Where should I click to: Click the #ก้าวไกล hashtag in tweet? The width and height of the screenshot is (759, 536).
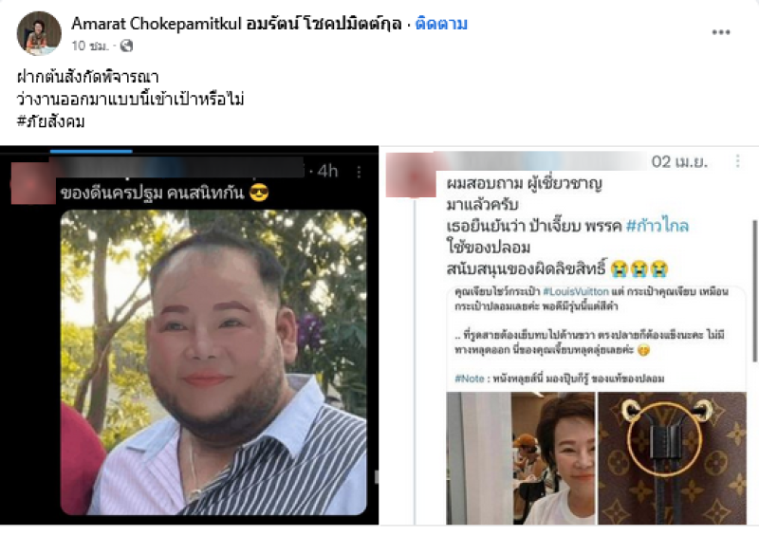click(657, 226)
